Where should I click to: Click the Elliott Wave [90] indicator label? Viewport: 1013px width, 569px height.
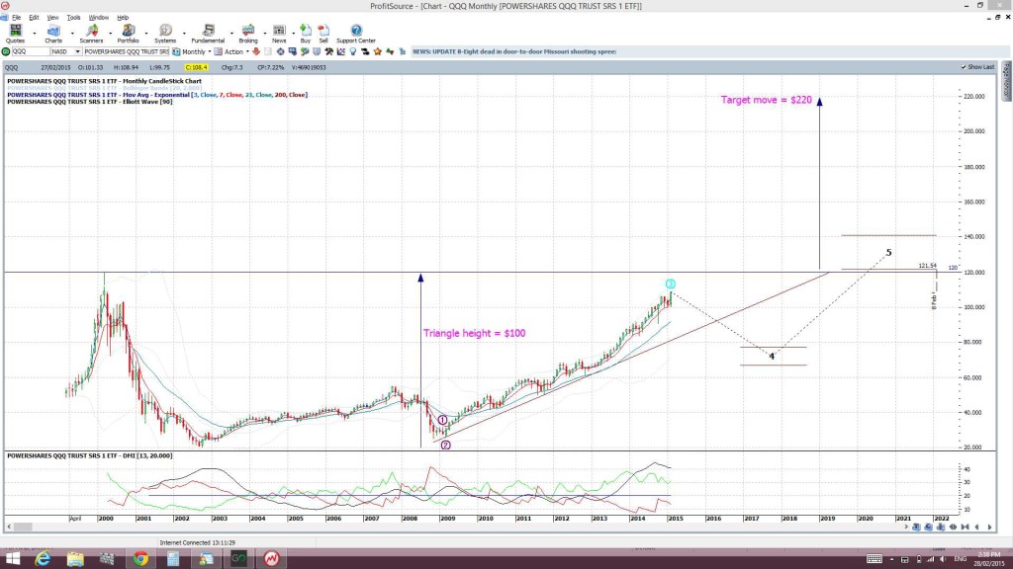tap(90, 102)
